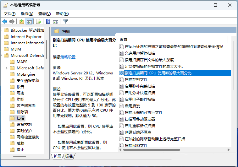Click the folder icon next to 隔离
Screen dimensions: 238x167
[12, 93]
